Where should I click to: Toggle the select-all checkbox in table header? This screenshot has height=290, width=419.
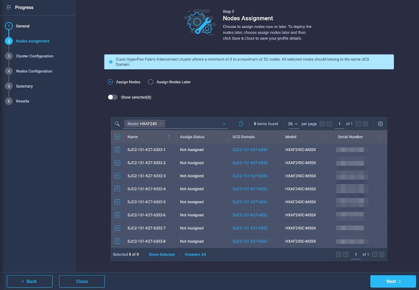pyautogui.click(x=117, y=137)
